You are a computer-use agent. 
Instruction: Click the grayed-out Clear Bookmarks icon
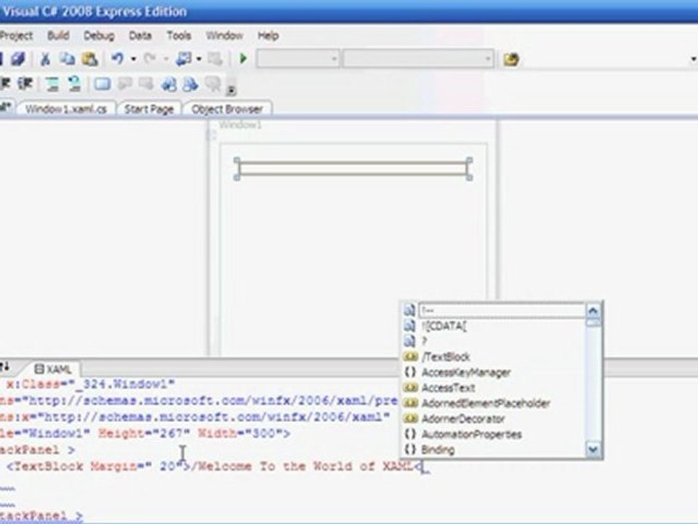click(213, 84)
